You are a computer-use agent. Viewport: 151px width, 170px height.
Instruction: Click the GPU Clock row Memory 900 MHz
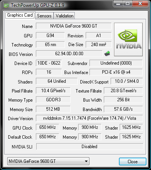click(90, 127)
